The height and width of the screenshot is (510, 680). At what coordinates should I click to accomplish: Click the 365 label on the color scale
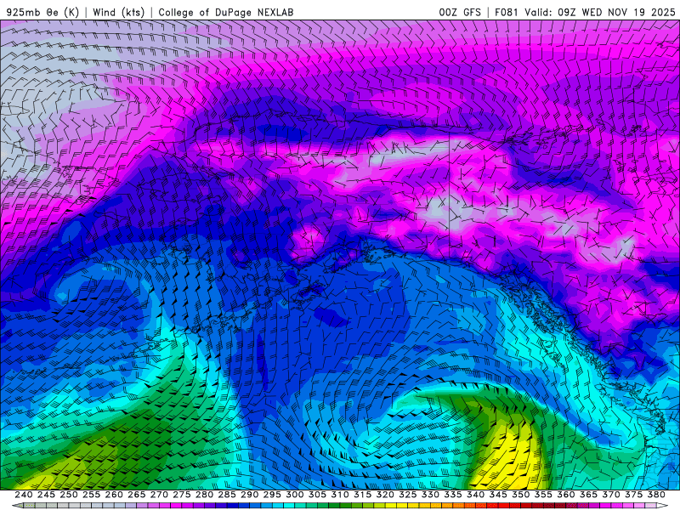tap(588, 495)
